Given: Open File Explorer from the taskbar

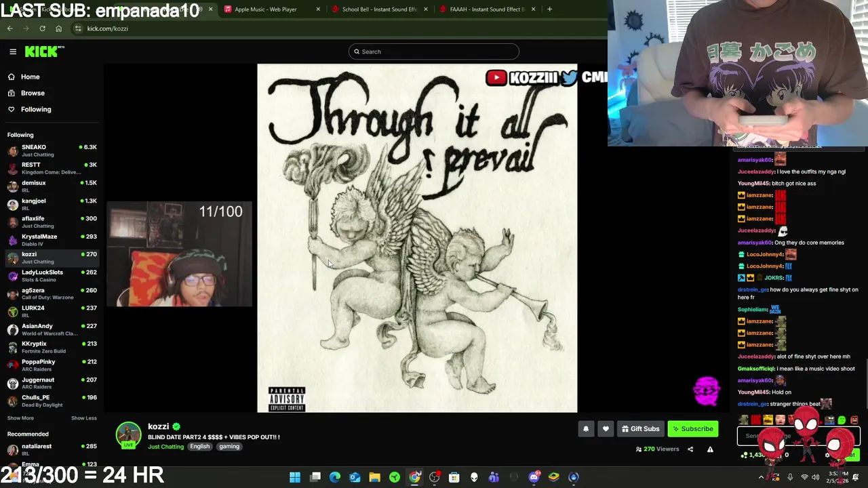Looking at the screenshot, I should click(x=374, y=477).
